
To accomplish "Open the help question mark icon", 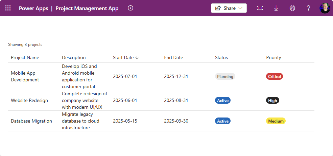I will coord(308,8).
